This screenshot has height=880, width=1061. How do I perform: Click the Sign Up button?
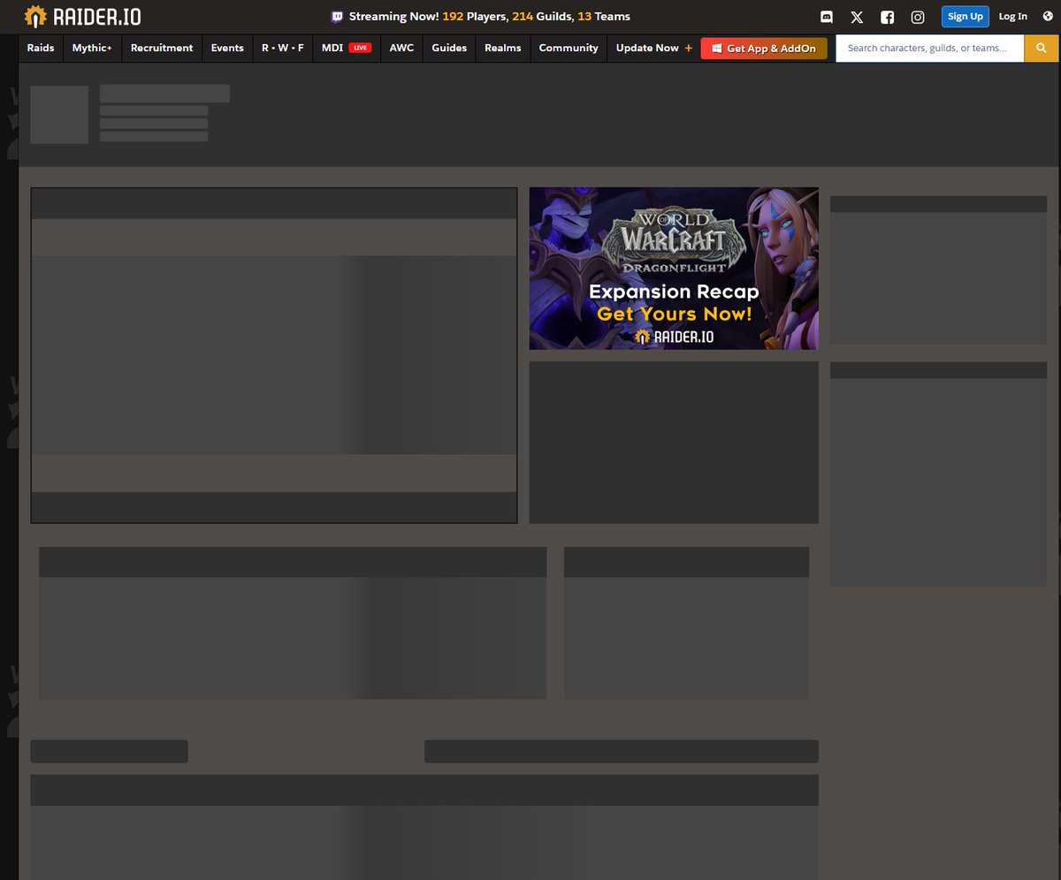966,16
